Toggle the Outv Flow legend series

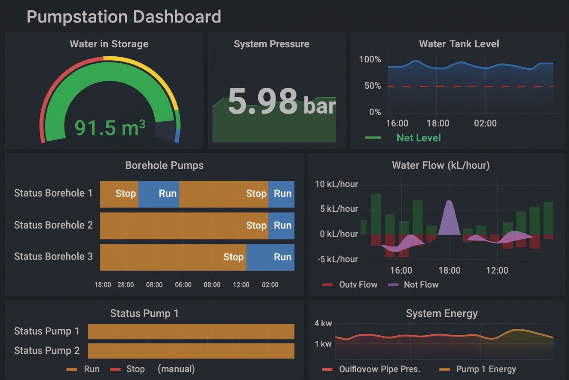358,284
